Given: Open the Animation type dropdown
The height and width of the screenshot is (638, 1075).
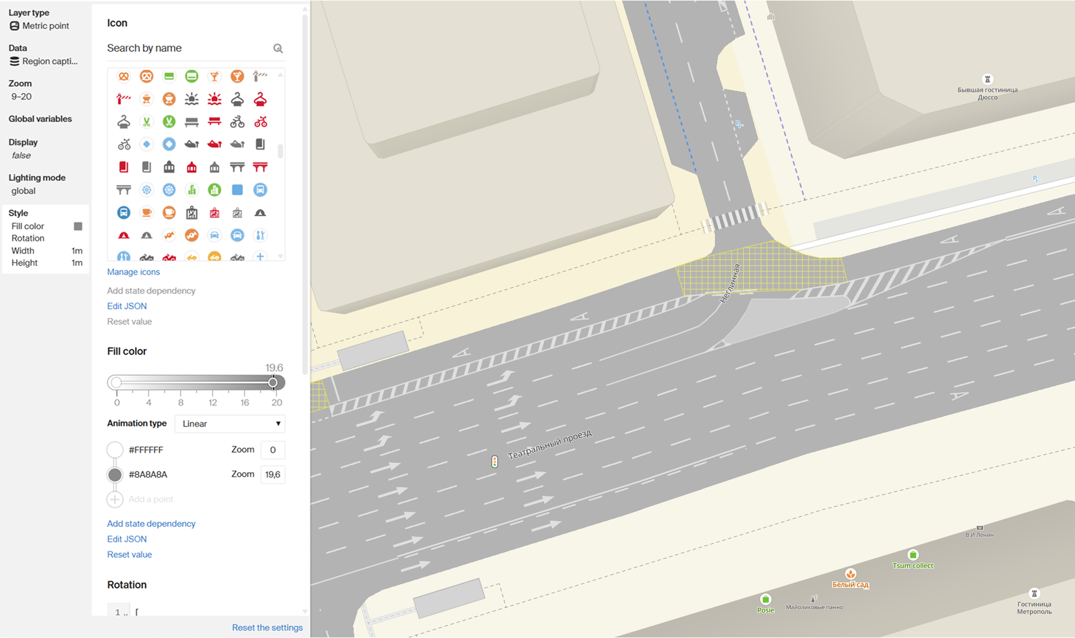Looking at the screenshot, I should 230,424.
